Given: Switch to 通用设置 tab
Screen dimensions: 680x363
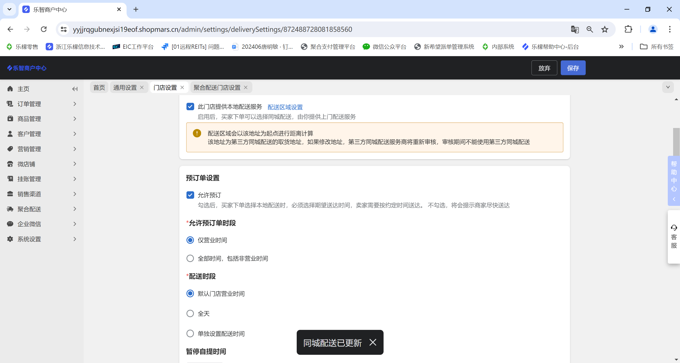Looking at the screenshot, I should [x=125, y=87].
